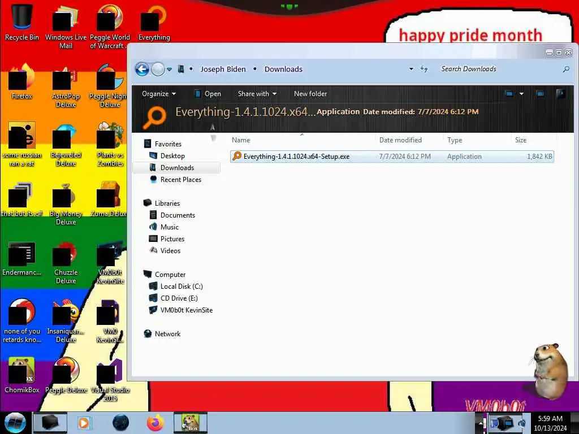Image resolution: width=579 pixels, height=434 pixels.
Task: Open the Documents library
Action: tap(177, 215)
